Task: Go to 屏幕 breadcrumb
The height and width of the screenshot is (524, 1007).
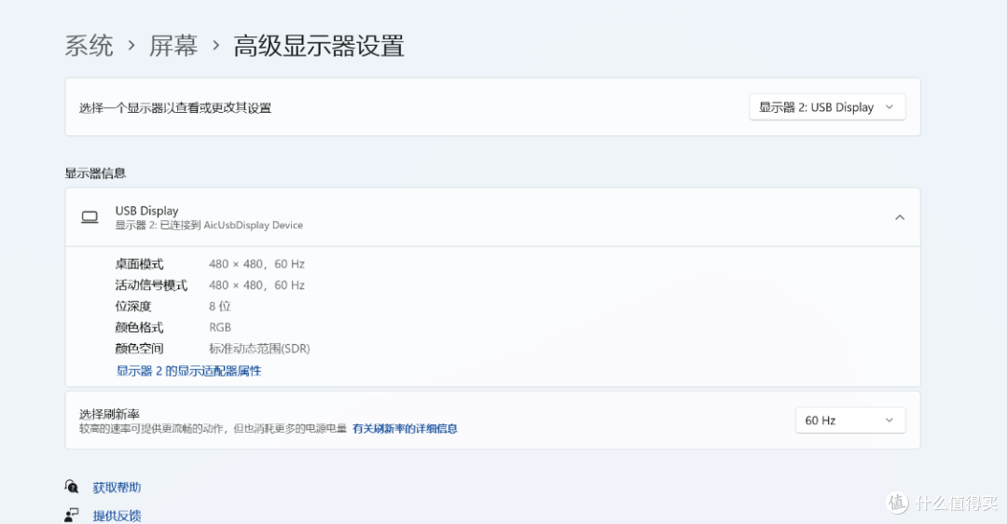Action: click(x=173, y=47)
